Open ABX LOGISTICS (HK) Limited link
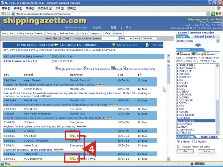The image size is (223, 167). pos(23,56)
